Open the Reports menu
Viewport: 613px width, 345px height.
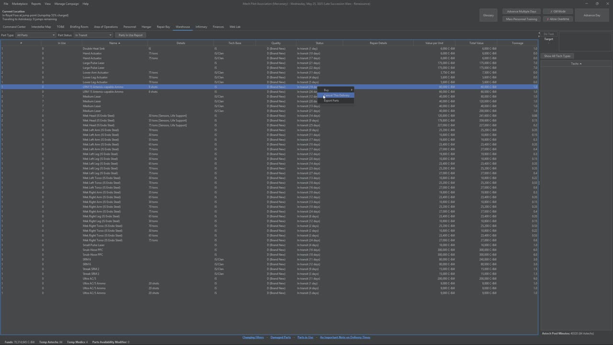[36, 4]
